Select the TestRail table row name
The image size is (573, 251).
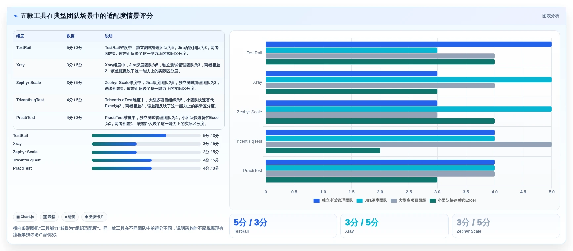pos(24,48)
